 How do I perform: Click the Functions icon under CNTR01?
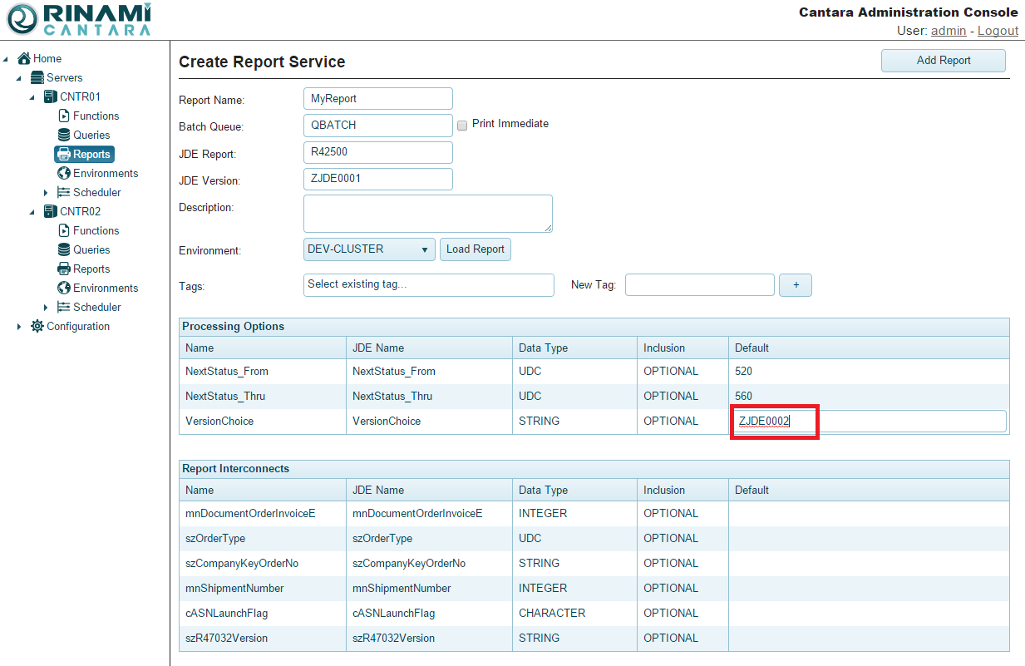click(64, 116)
